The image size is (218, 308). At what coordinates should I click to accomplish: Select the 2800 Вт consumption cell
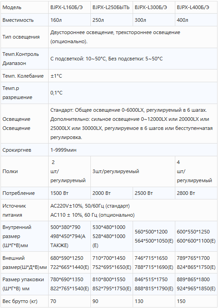(x=196, y=193)
